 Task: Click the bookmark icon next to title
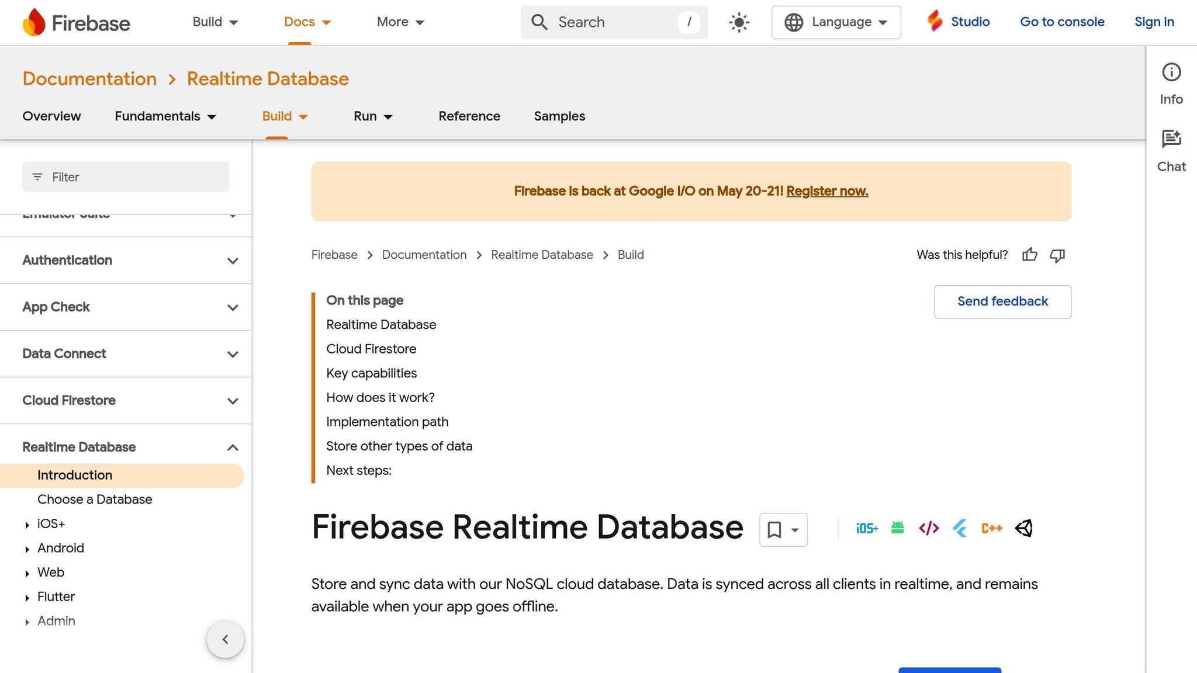tap(774, 530)
